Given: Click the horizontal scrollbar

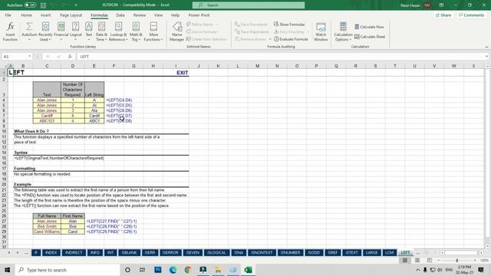Looking at the screenshot, I should point(462,252).
